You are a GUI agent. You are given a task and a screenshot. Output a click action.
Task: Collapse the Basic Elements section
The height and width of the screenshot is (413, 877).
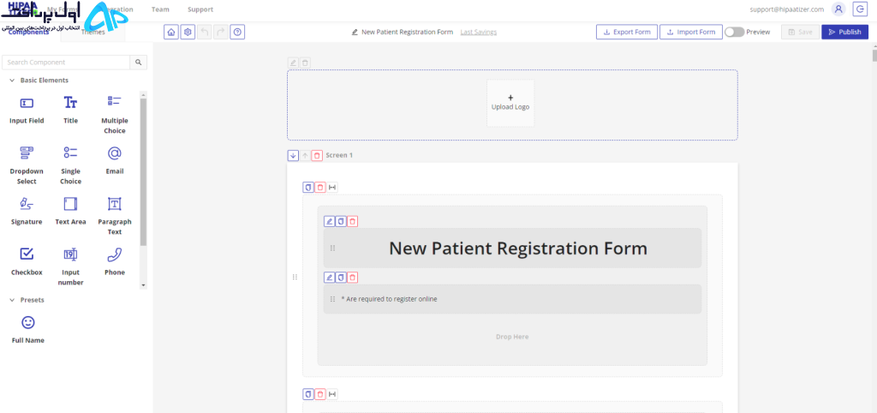12,81
